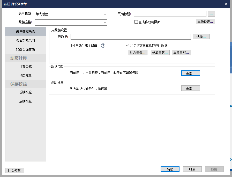Toggle the 自动生成主键值 checkbox
Viewport: 232px width, 177px height.
point(73,46)
